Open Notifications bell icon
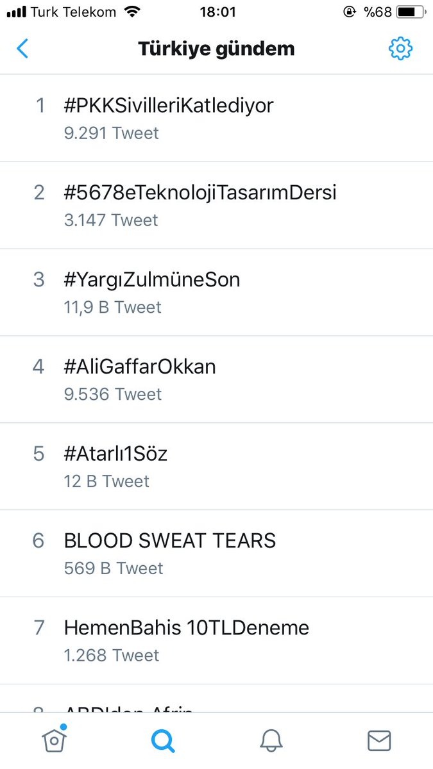 tap(271, 740)
